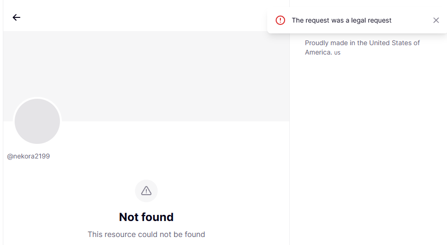The image size is (447, 245).
Task: Click the @nekora2199 username handle
Action: click(28, 156)
